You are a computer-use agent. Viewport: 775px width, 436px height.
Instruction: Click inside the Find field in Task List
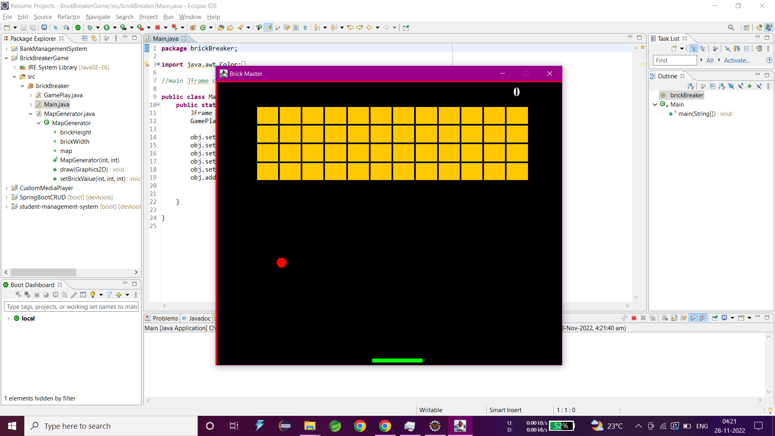[x=674, y=60]
